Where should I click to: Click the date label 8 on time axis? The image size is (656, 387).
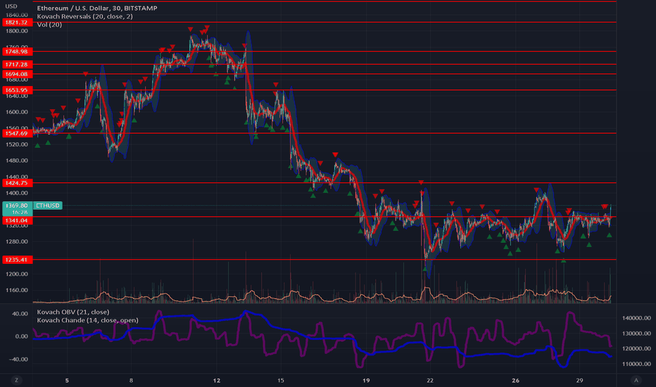click(131, 380)
